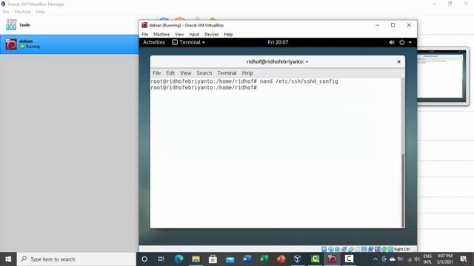Open File Explorer from taskbar
Screen dimensions: 474x266
(196, 259)
